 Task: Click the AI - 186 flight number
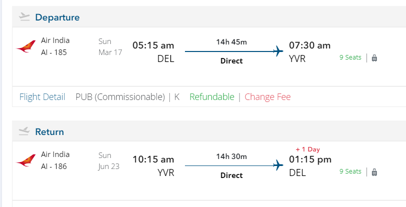(54, 166)
